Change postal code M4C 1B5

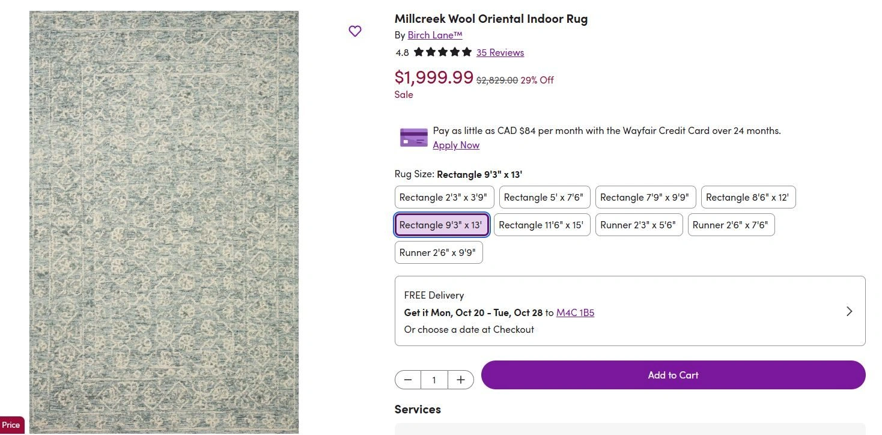575,312
